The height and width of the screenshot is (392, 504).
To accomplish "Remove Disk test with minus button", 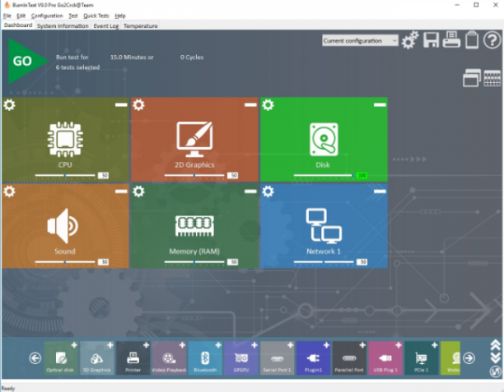I will tap(380, 105).
